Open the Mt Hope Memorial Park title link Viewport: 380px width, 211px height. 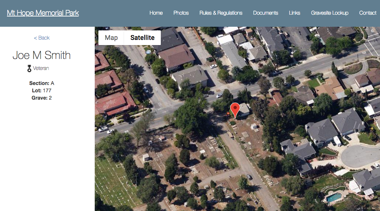(43, 13)
